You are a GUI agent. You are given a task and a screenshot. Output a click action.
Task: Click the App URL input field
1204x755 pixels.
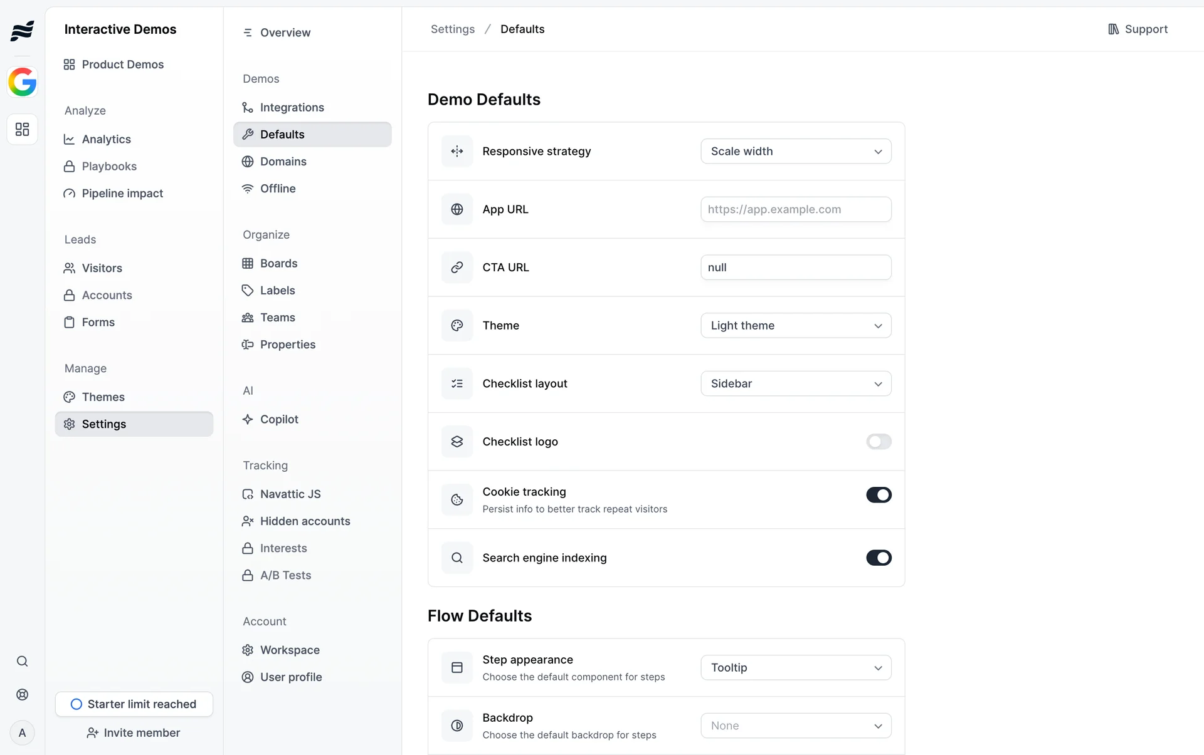tap(796, 210)
